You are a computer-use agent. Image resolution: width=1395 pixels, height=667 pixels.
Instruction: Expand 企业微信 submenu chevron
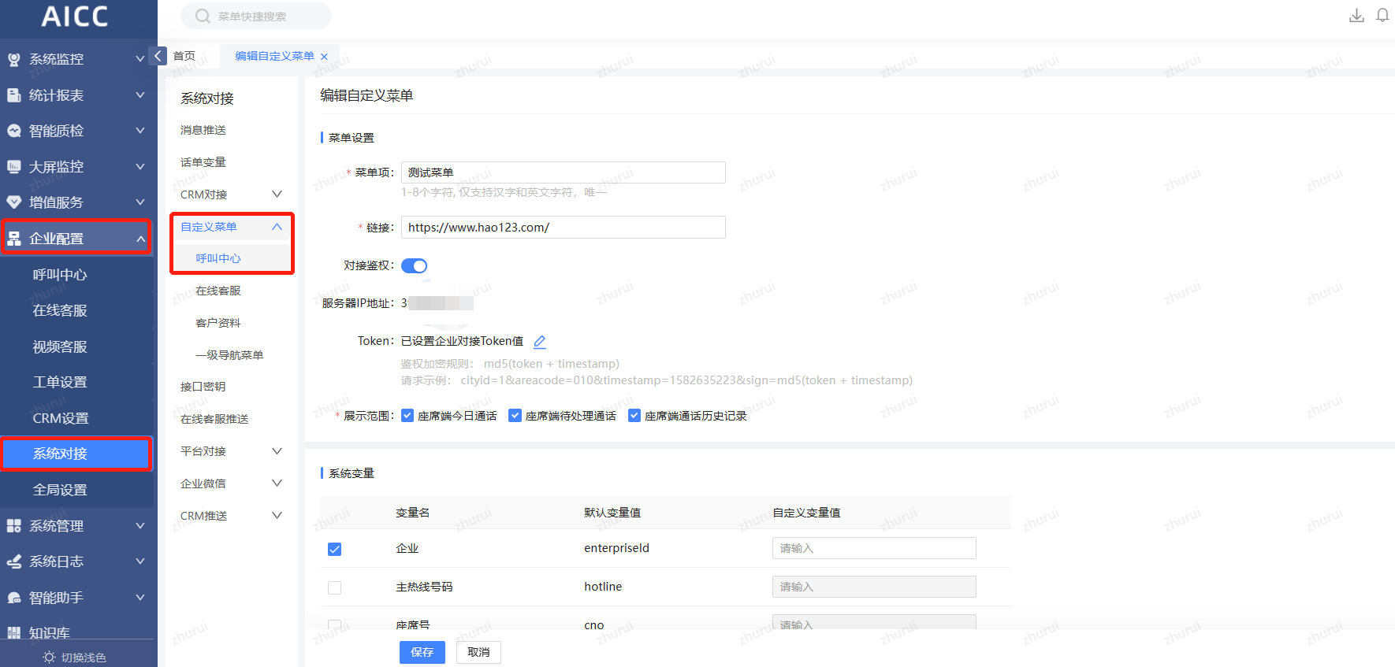pos(277,484)
